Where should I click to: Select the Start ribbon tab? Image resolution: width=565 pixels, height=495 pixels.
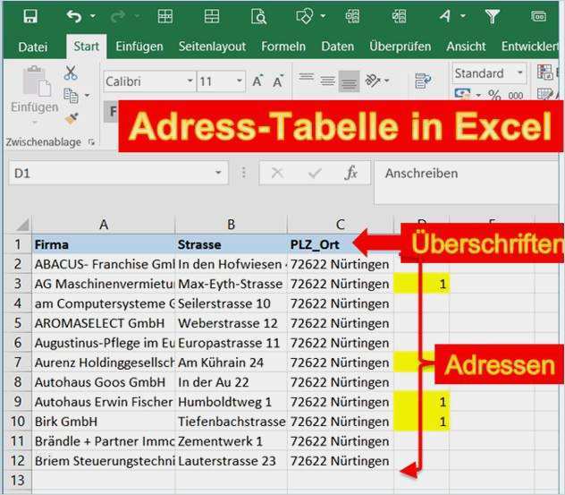click(x=86, y=47)
